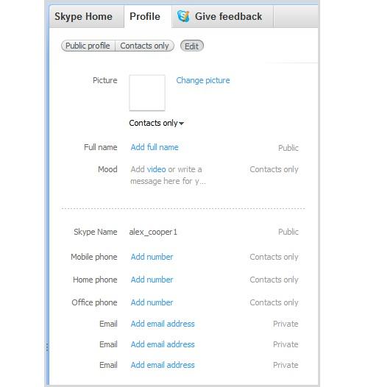Select the Profile tab
Image resolution: width=368 pixels, height=387 pixels.
pyautogui.click(x=148, y=17)
